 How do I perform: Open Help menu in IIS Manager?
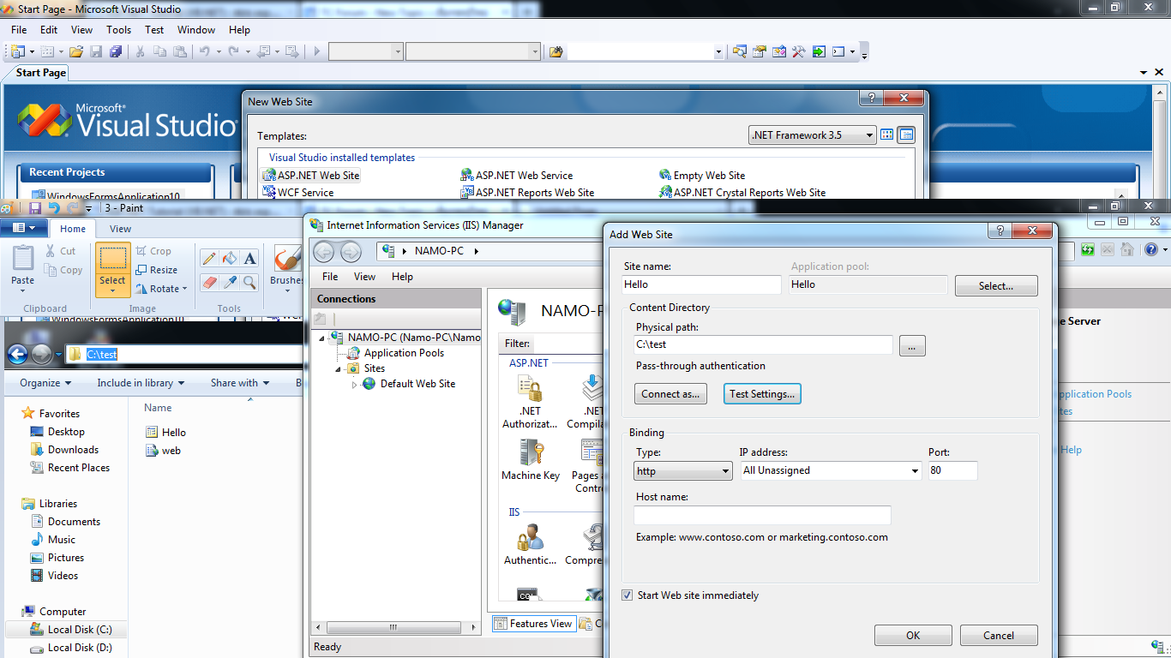pyautogui.click(x=402, y=277)
